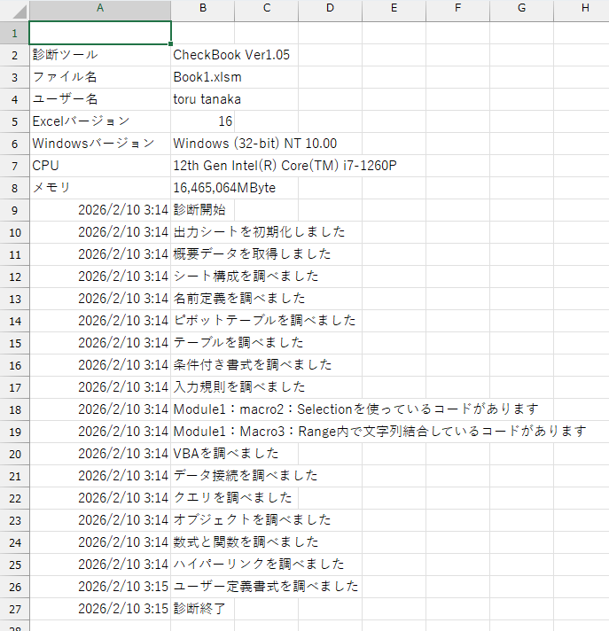Select column H header
Screen dimensions: 609x631
click(x=584, y=9)
